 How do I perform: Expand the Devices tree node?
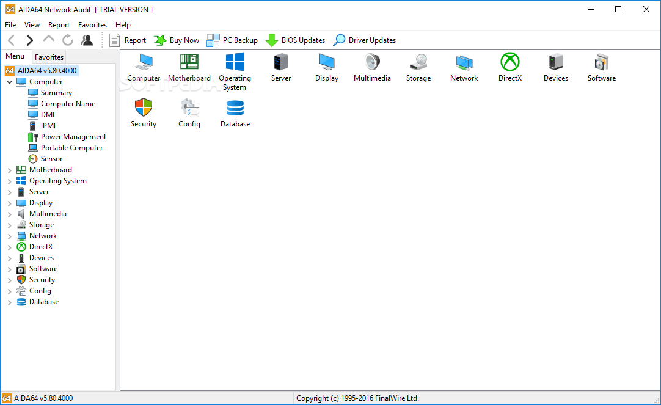tap(9, 258)
